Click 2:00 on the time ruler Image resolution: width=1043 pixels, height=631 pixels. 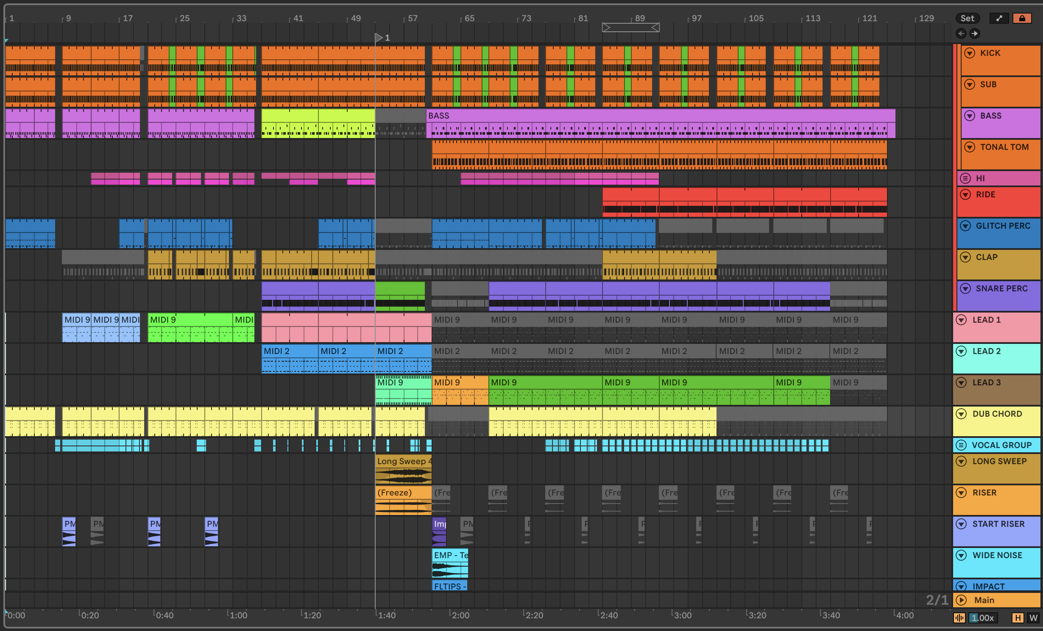tap(460, 615)
